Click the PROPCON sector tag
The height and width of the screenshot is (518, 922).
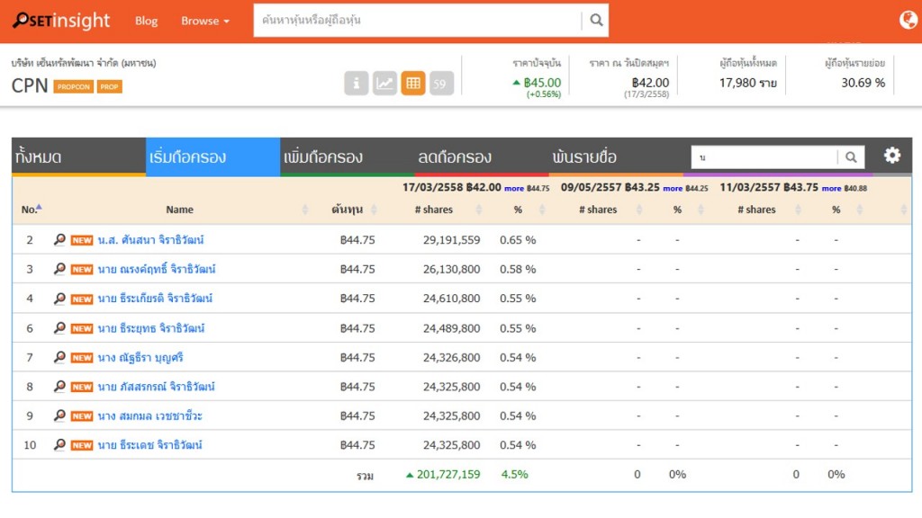coord(74,86)
